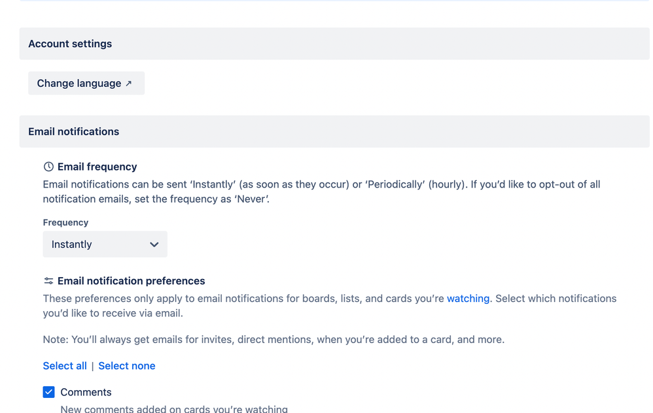Select Instantly in the Frequency combo box

[105, 244]
